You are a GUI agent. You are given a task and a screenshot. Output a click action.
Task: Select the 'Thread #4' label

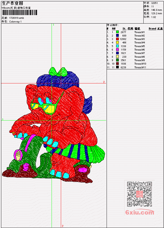139,43
